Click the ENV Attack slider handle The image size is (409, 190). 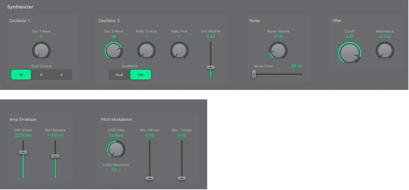click(x=23, y=152)
